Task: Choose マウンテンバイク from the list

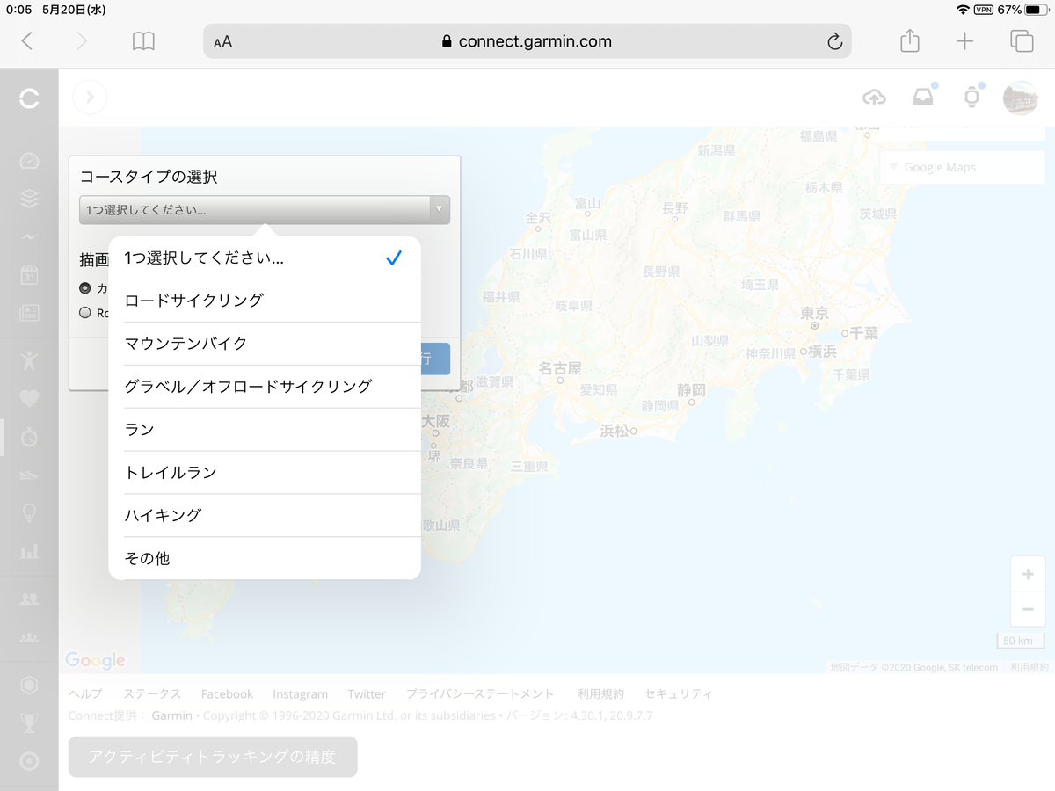Action: click(265, 344)
